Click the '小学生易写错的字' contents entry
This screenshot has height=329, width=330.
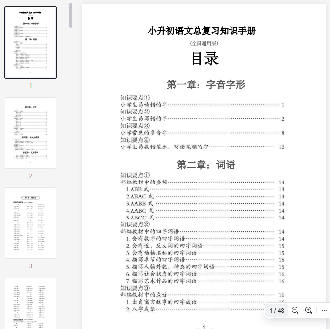144,119
